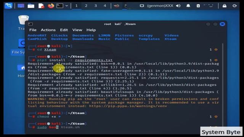
Task: Click Xteam in the directory listing
Action: 170,39
